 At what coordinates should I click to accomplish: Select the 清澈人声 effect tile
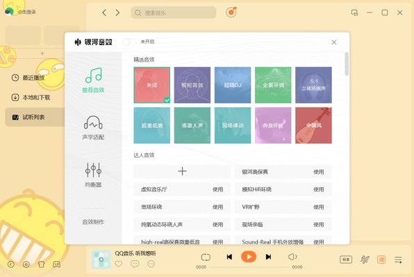(192, 125)
